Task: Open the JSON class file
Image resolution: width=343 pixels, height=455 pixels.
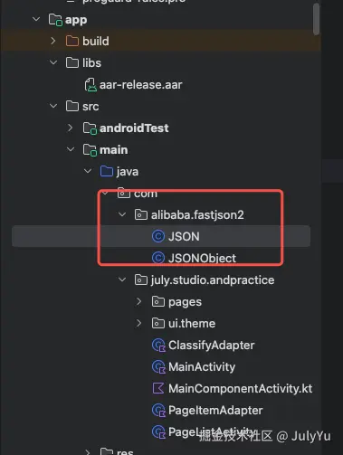Action: (x=184, y=236)
